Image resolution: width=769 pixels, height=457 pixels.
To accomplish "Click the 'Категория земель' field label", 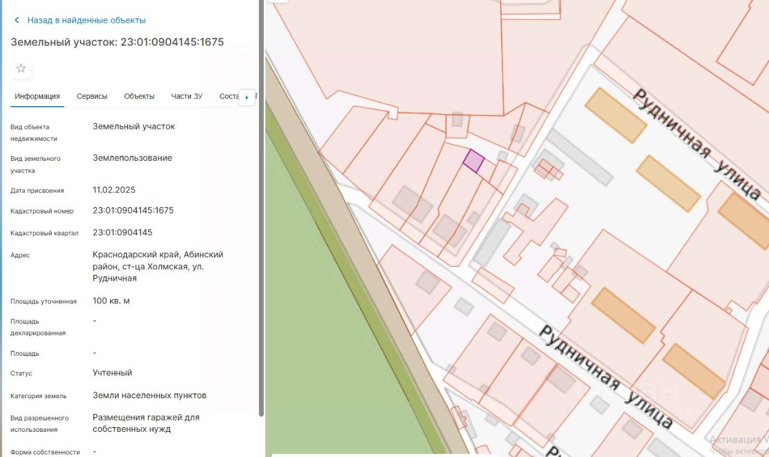I will 38,396.
